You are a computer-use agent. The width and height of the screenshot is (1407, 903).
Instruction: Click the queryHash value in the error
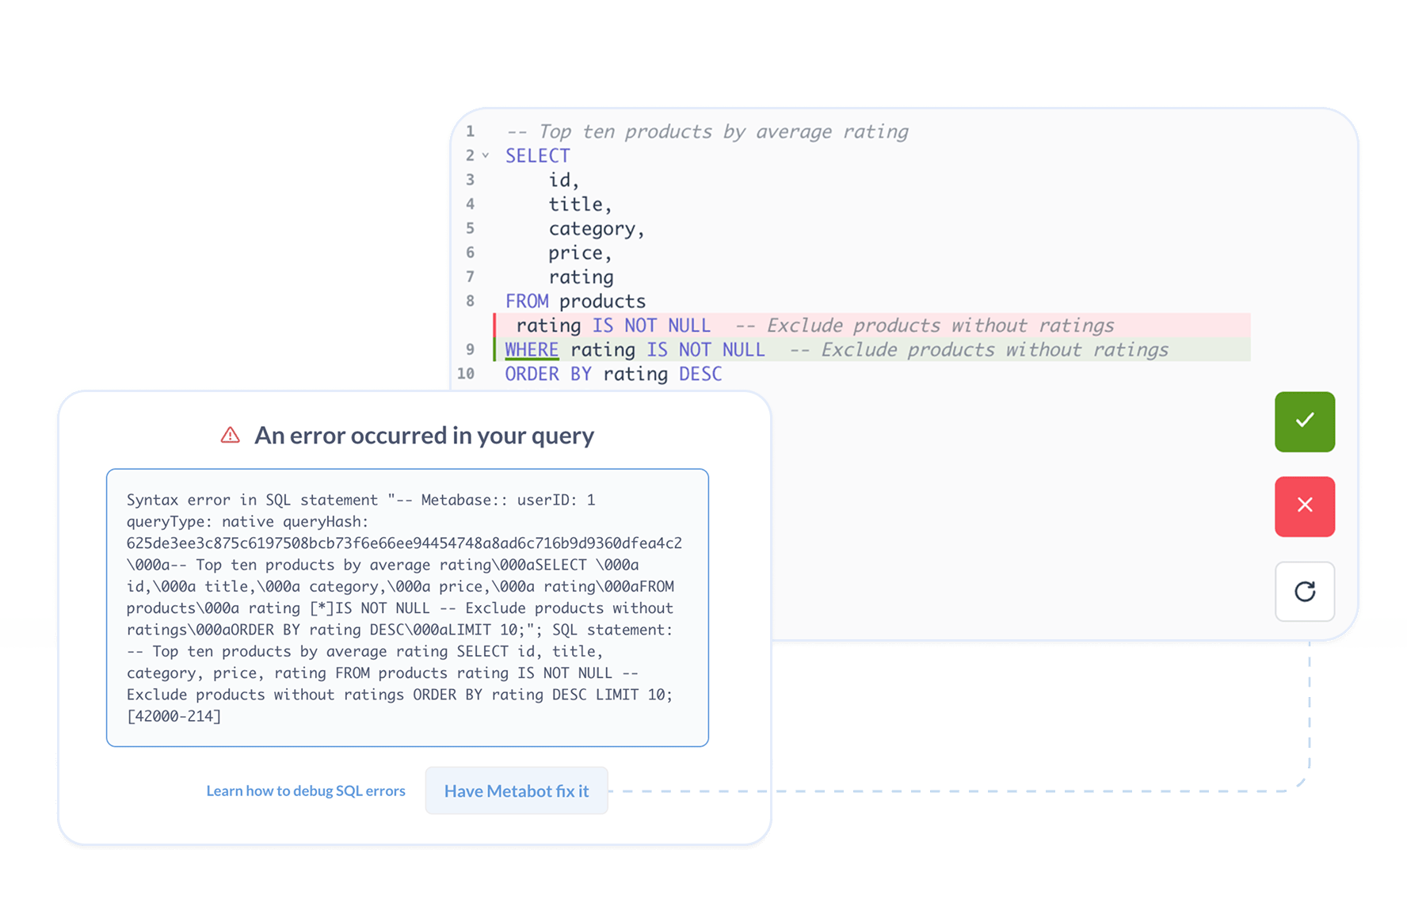tap(404, 543)
